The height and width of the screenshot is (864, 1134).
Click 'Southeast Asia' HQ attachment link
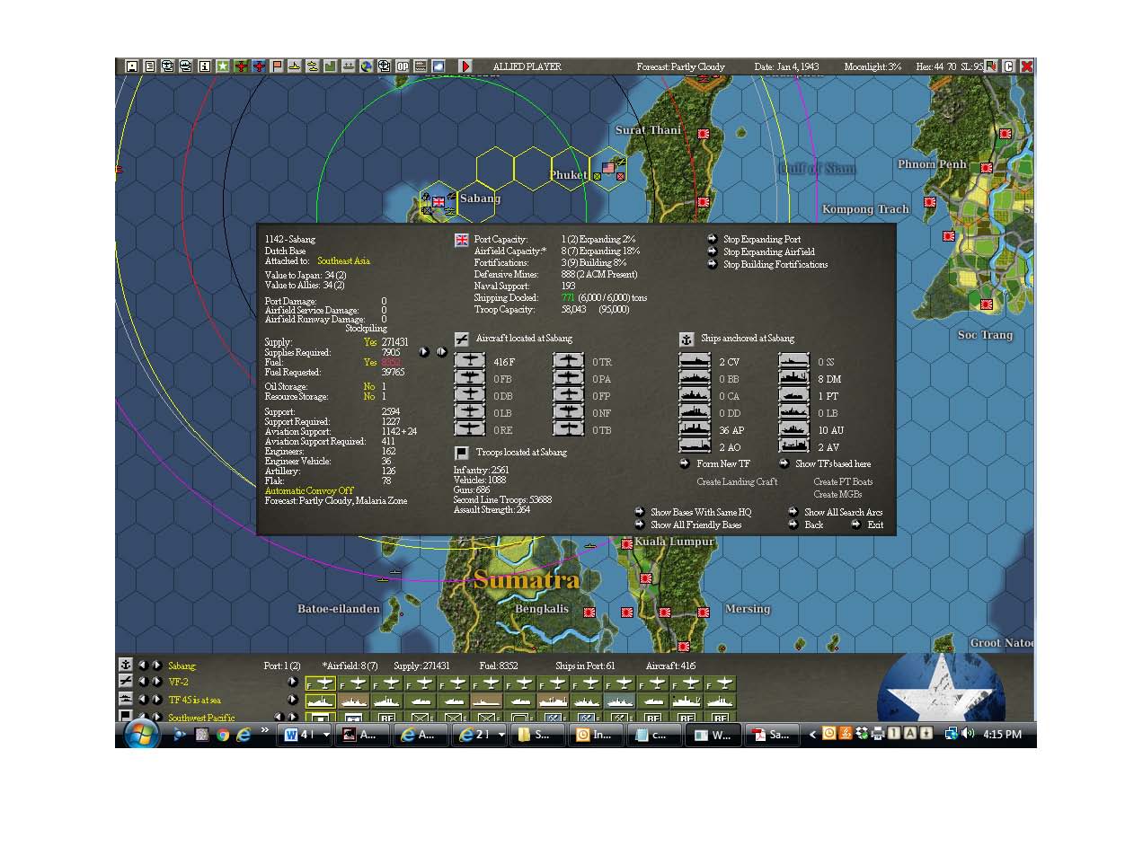343,261
